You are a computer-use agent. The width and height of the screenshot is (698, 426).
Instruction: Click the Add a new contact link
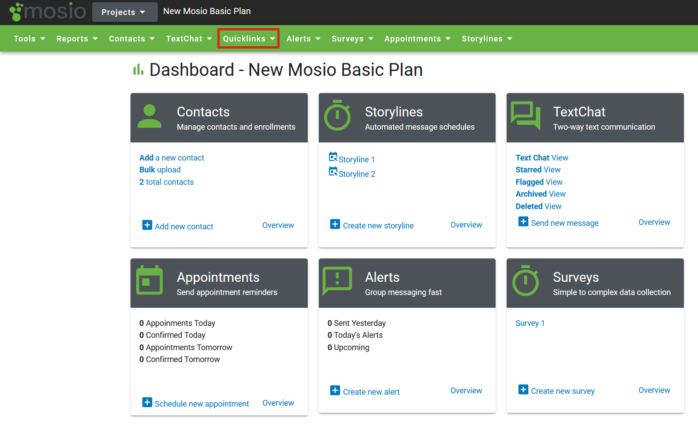coord(172,158)
